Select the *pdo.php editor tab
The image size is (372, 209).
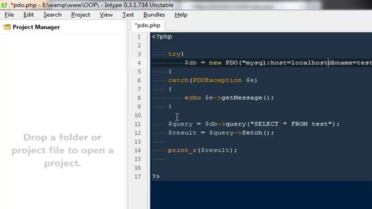(x=147, y=26)
